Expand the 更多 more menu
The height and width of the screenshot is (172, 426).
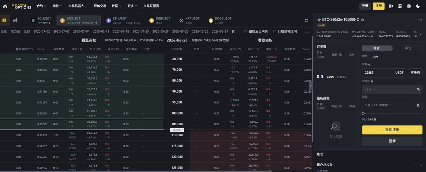coord(132,6)
